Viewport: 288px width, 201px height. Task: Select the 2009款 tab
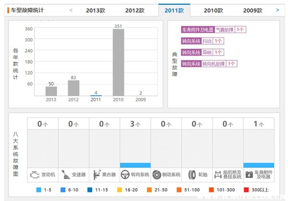[252, 10]
